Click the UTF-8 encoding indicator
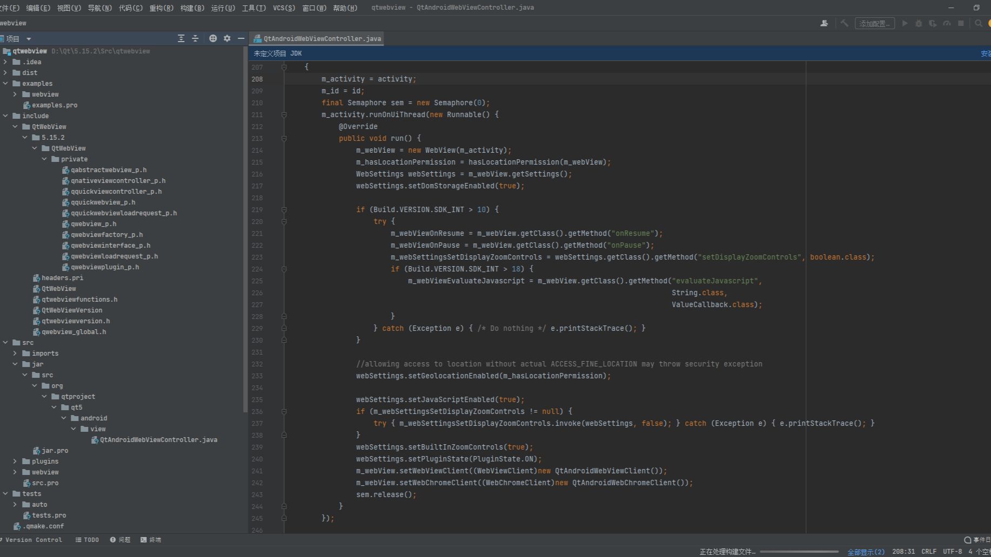Viewport: 991px width, 557px height. (952, 552)
